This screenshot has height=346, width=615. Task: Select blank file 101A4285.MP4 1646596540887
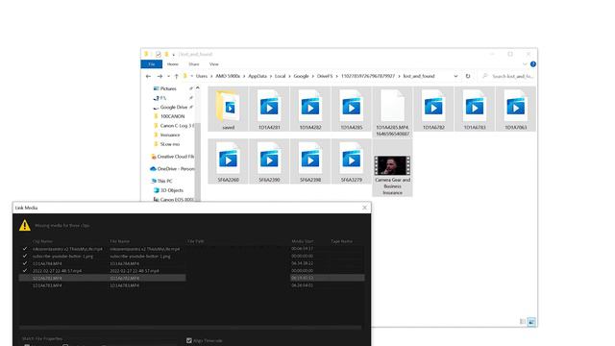(392, 112)
